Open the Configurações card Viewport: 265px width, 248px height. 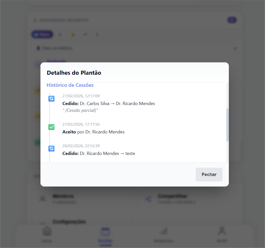click(69, 222)
